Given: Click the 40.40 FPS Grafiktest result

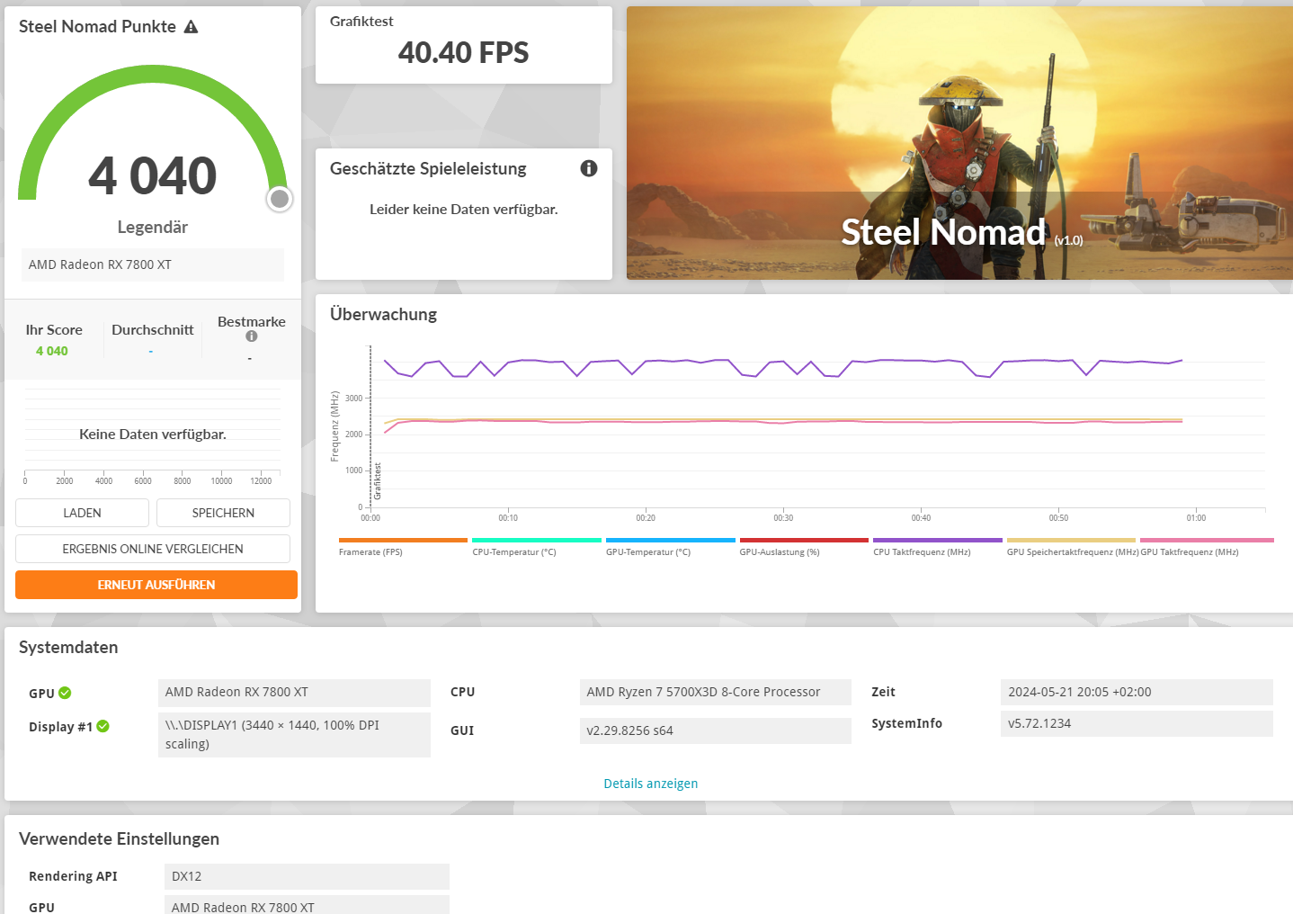Looking at the screenshot, I should coord(464,53).
